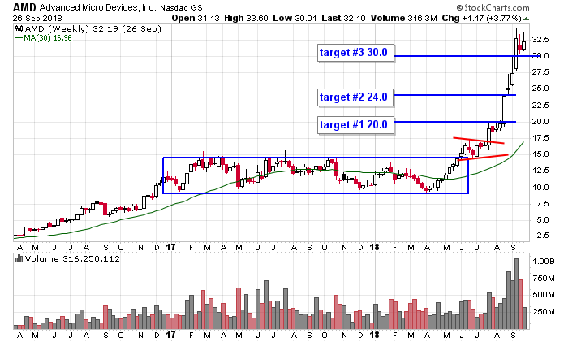Click the Nasdaq GS exchange label
Screen dimensions: 568x342
pyautogui.click(x=181, y=7)
